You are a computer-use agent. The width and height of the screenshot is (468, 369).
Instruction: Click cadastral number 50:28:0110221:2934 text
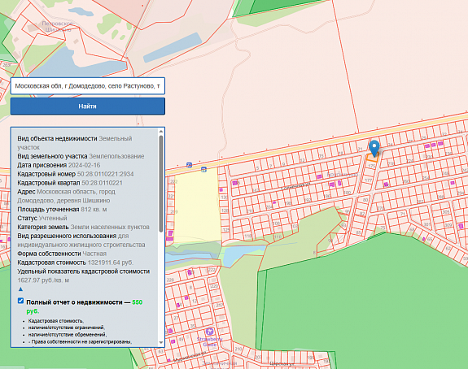(x=105, y=174)
